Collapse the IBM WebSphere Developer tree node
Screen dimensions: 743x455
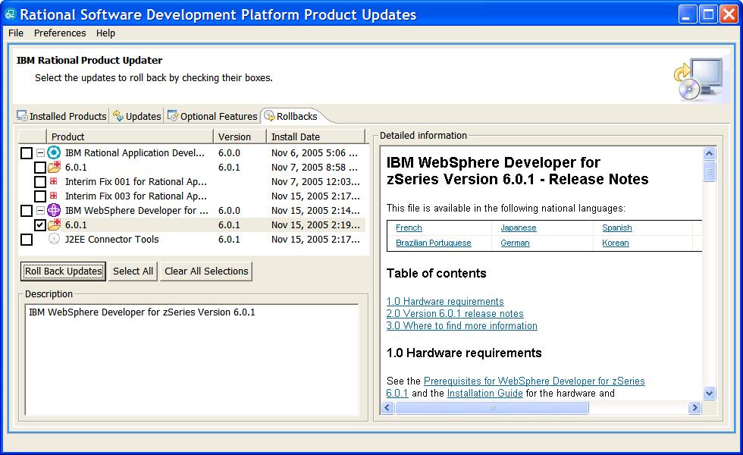tap(40, 211)
